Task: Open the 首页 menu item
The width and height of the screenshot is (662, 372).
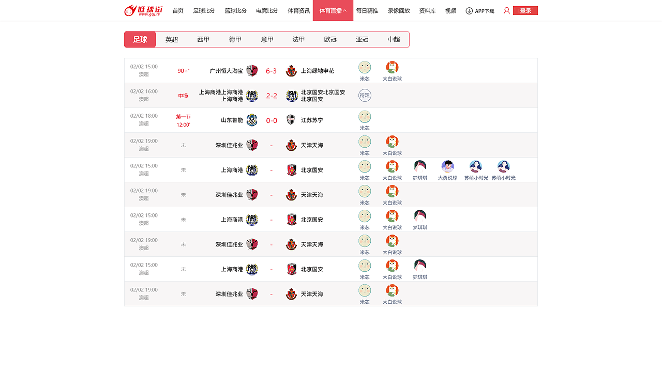Action: 178,10
